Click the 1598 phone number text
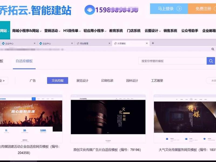216x162 pixels. tap(117, 10)
